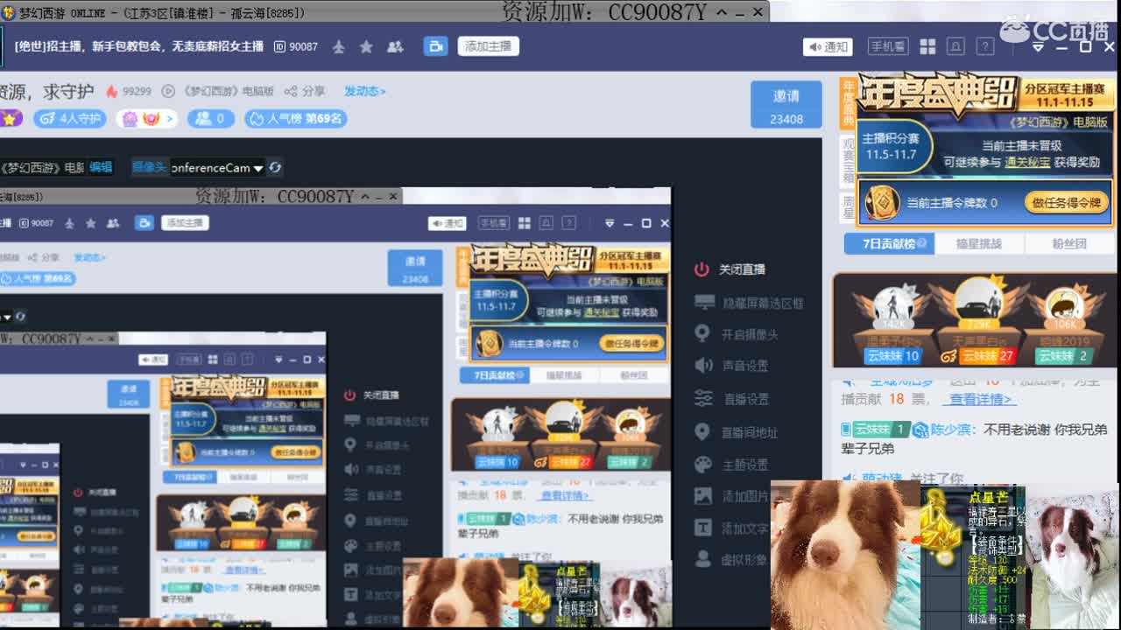Open the 通知 notification button
The height and width of the screenshot is (630, 1121).
click(828, 46)
